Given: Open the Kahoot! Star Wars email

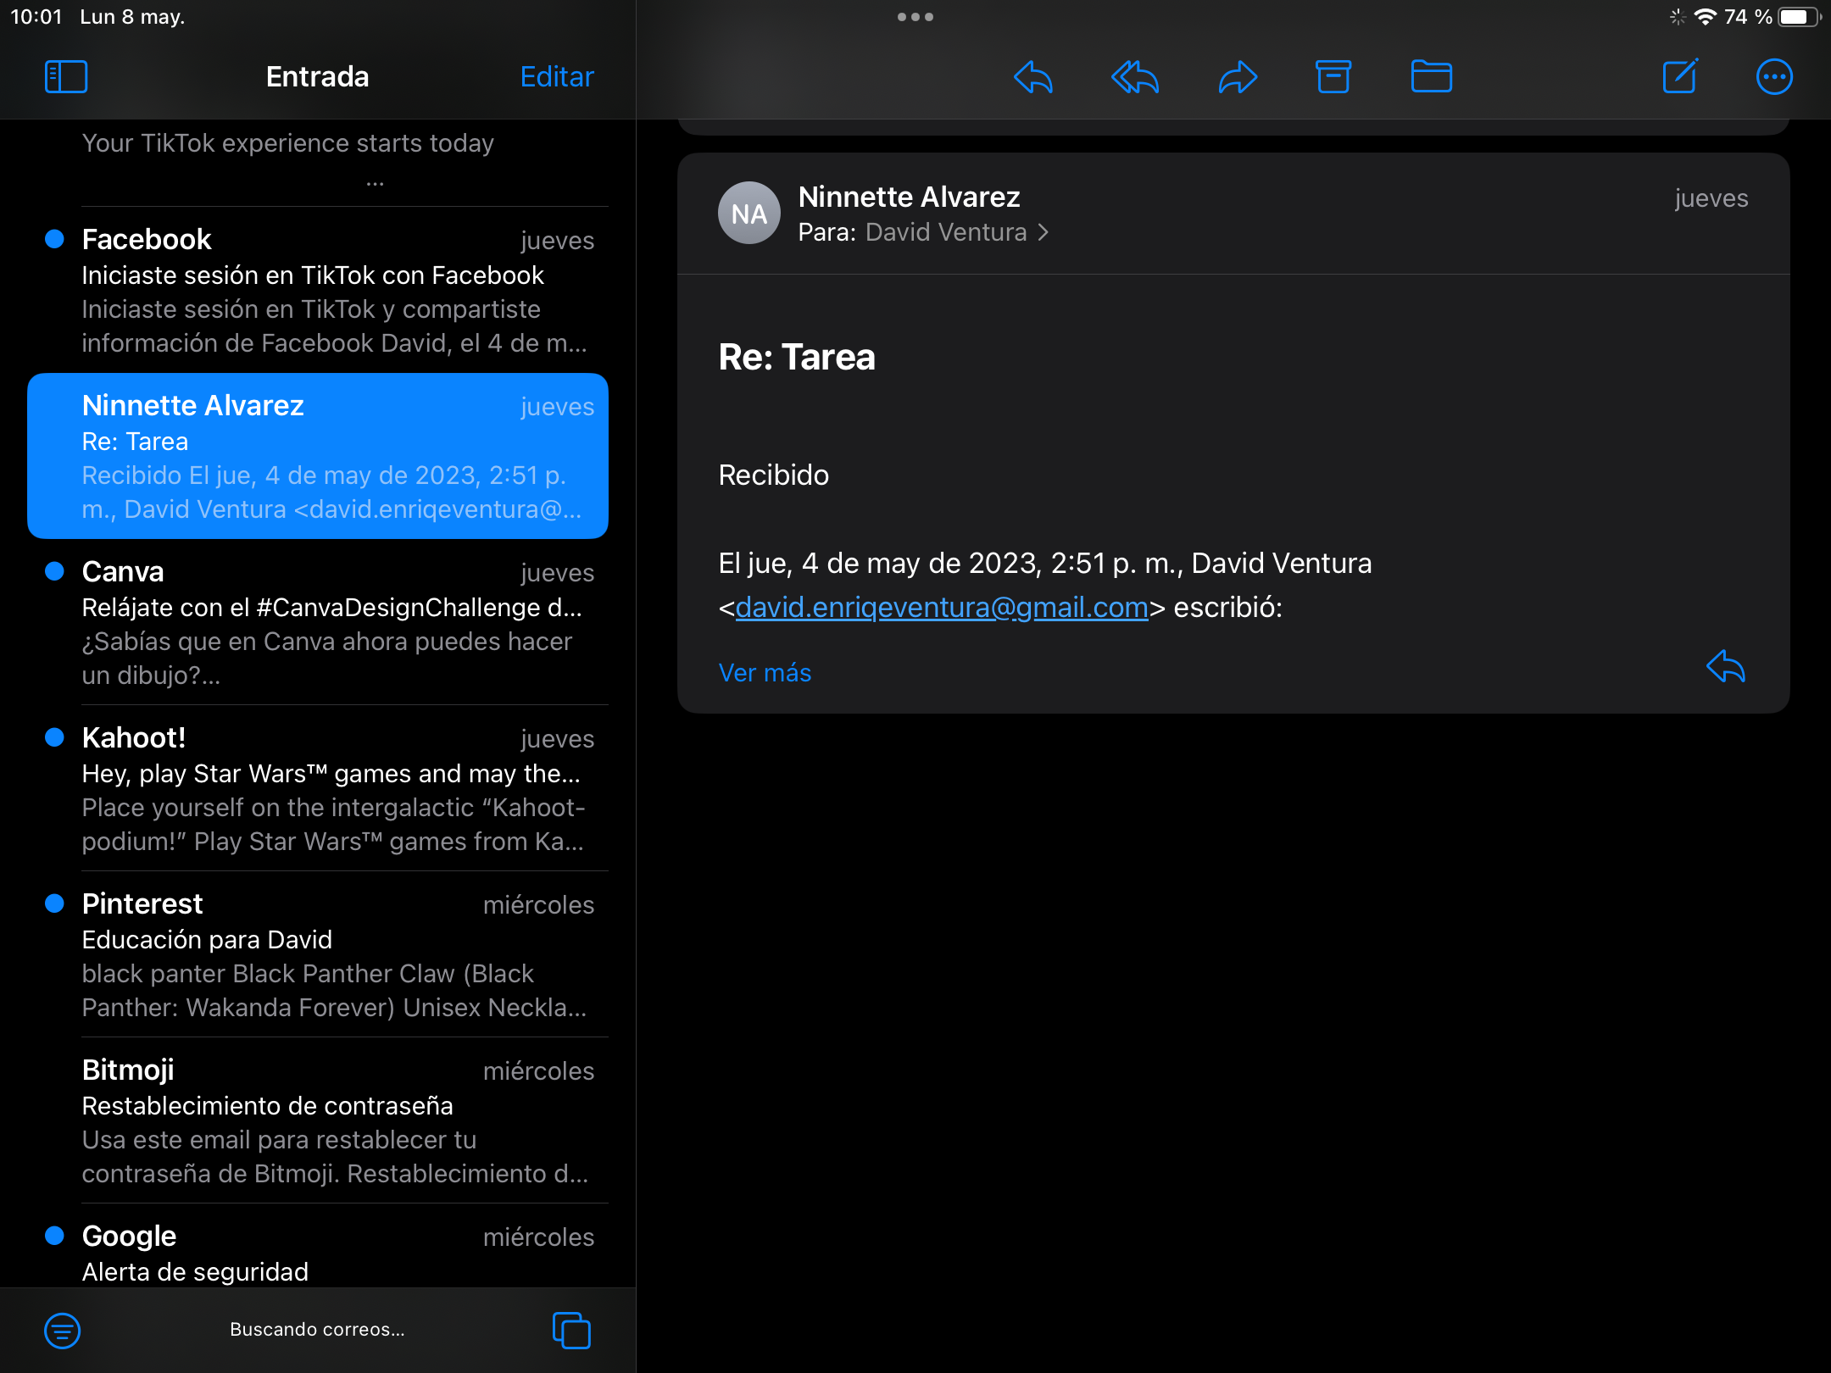Looking at the screenshot, I should (x=318, y=788).
